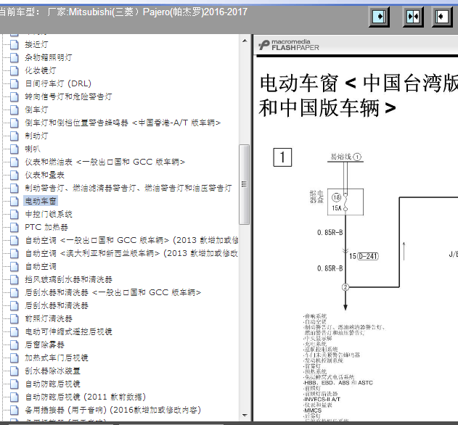The height and width of the screenshot is (425, 458).
Task: Select 备用插接器 (用于音响) entry
Action: point(113,410)
